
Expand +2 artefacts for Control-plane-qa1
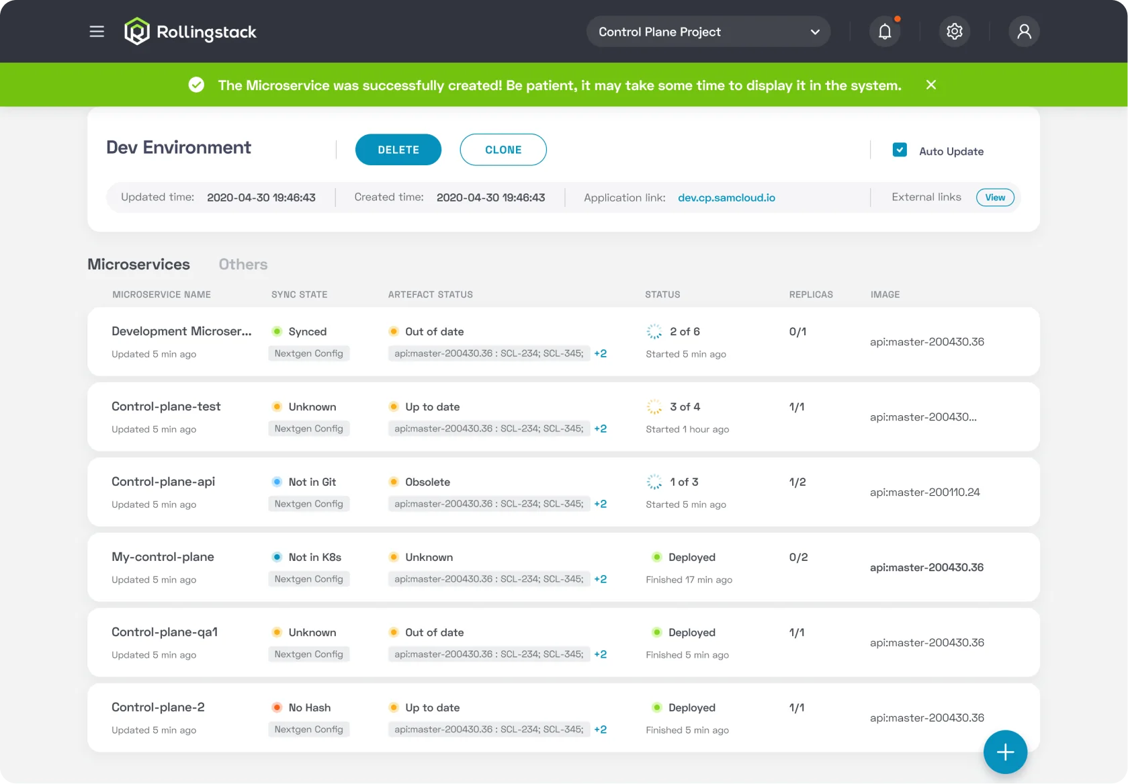[x=600, y=654]
